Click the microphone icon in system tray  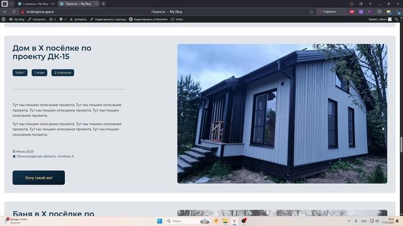pos(356,221)
